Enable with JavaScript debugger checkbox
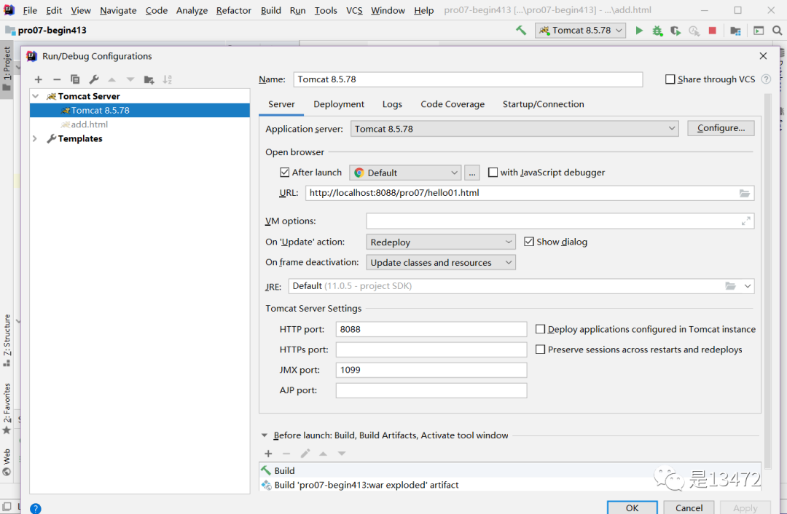 tap(493, 173)
